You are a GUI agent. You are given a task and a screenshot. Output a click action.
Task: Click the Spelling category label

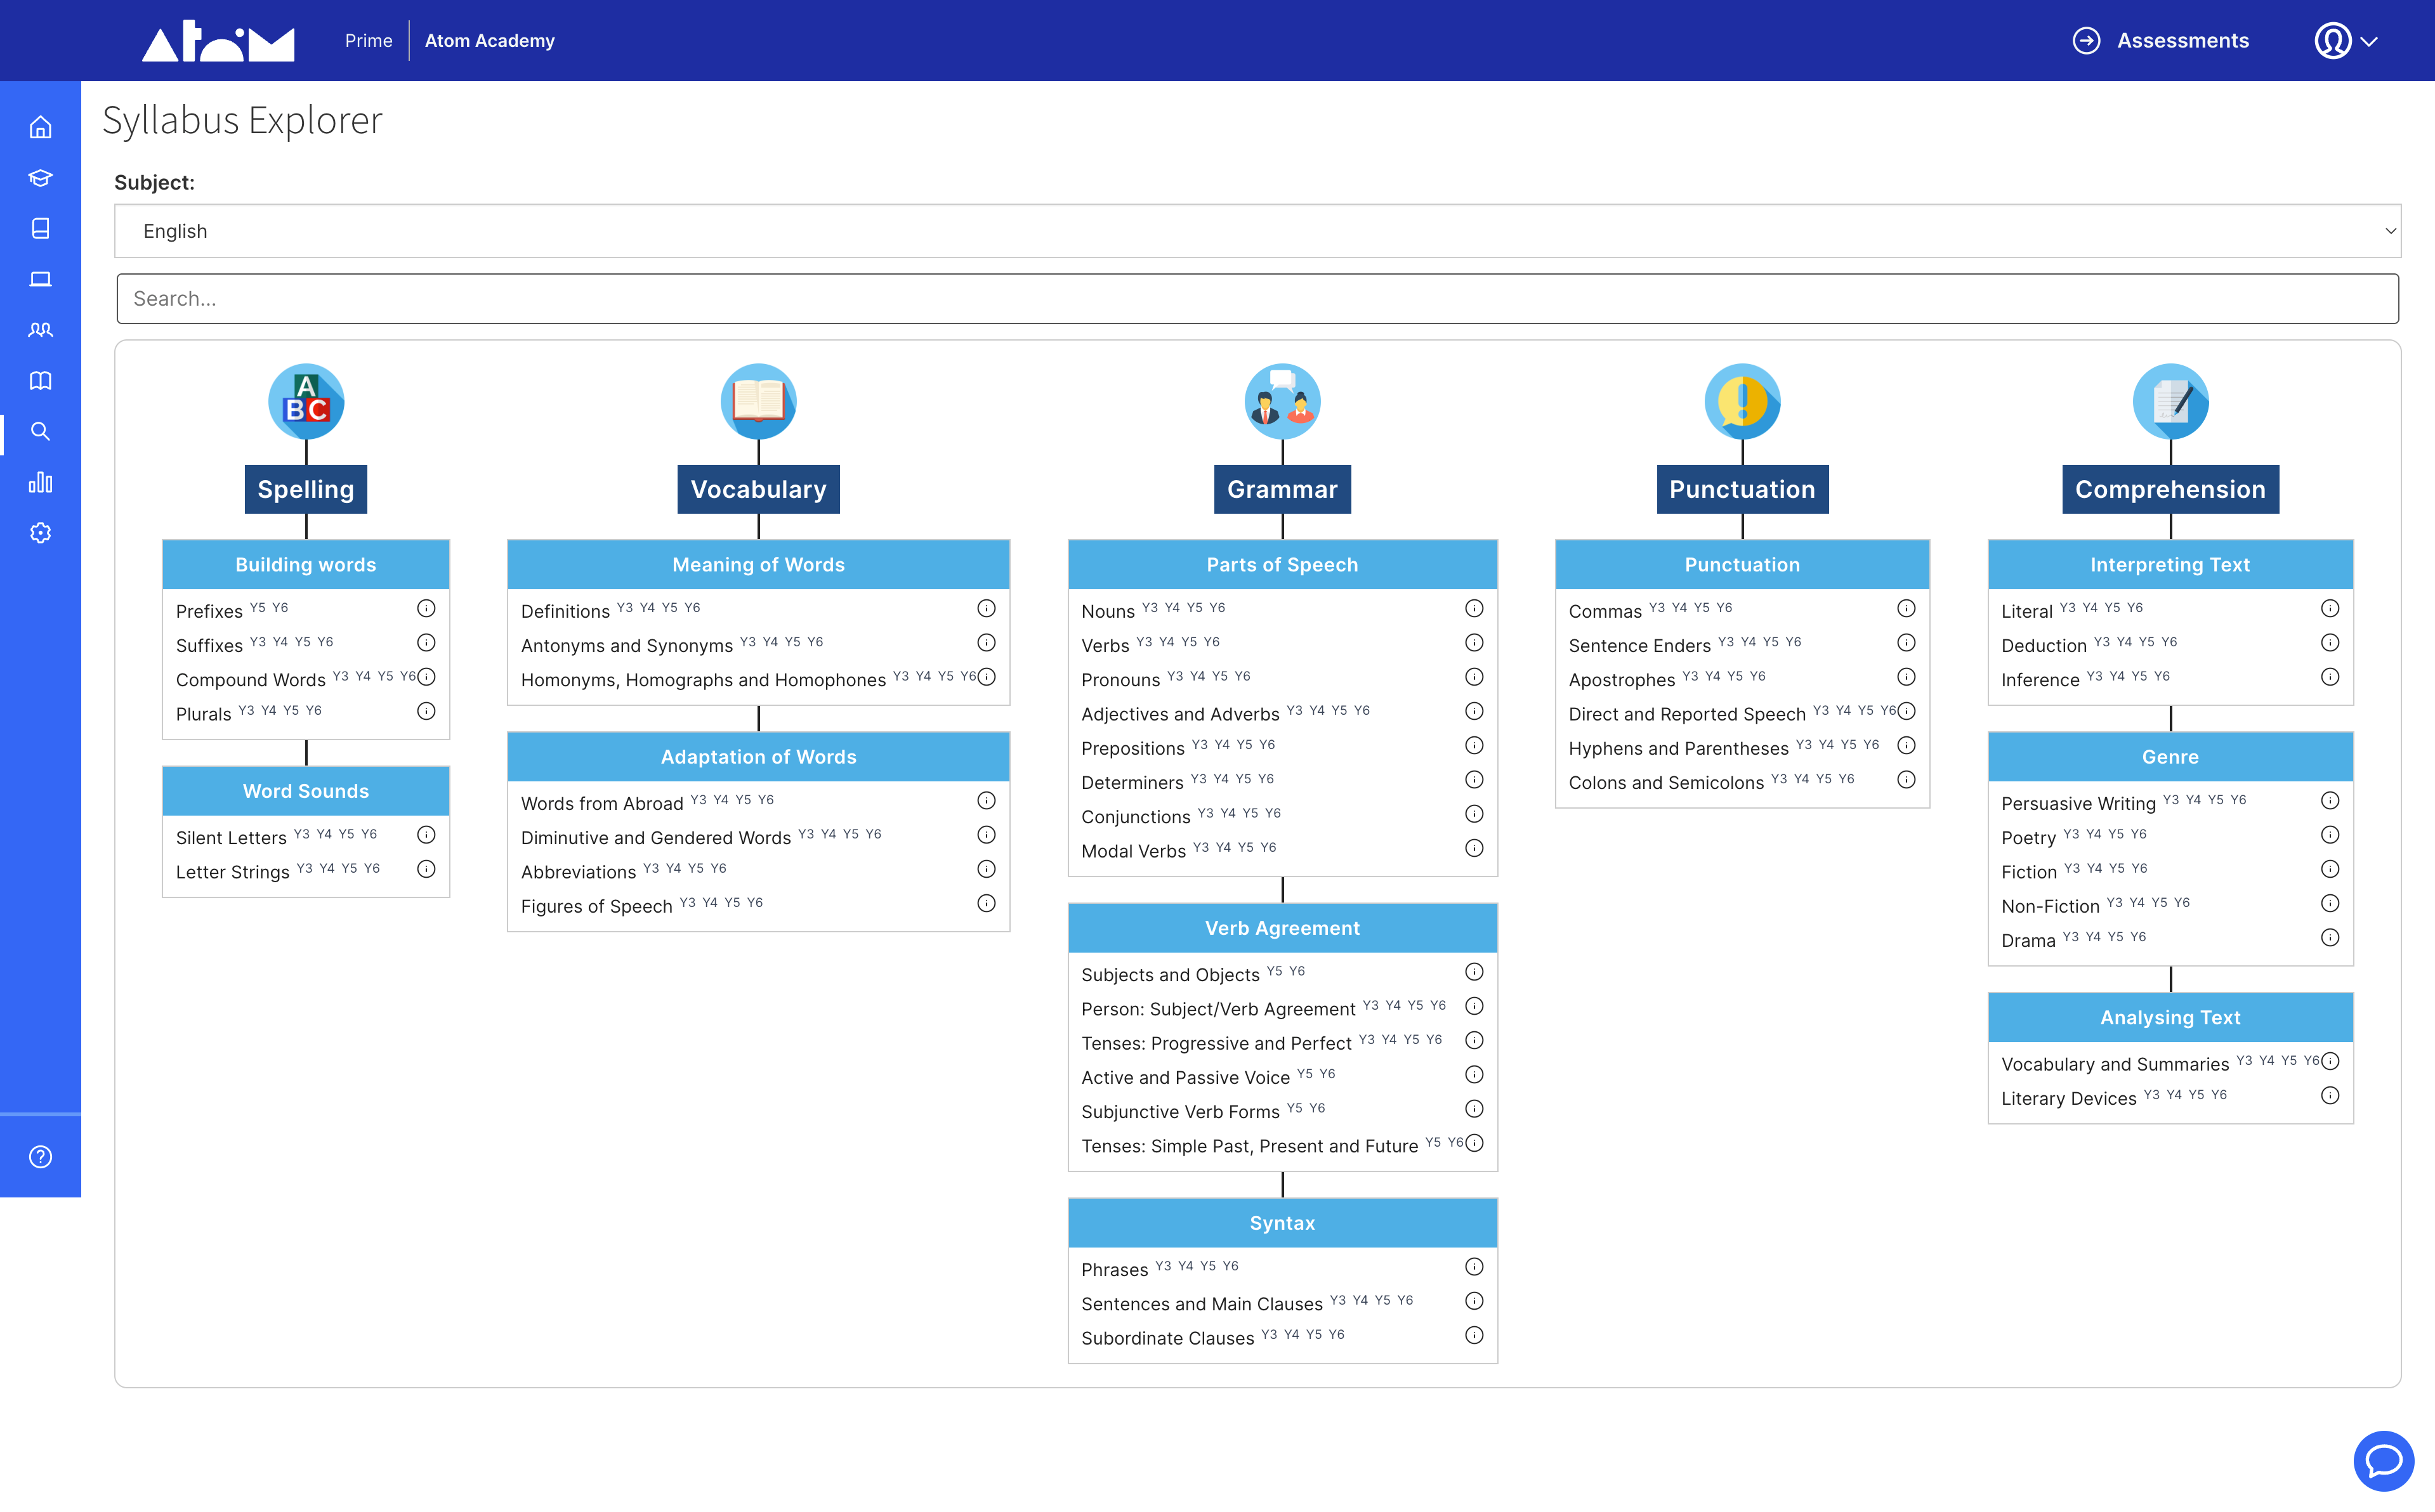pyautogui.click(x=305, y=489)
